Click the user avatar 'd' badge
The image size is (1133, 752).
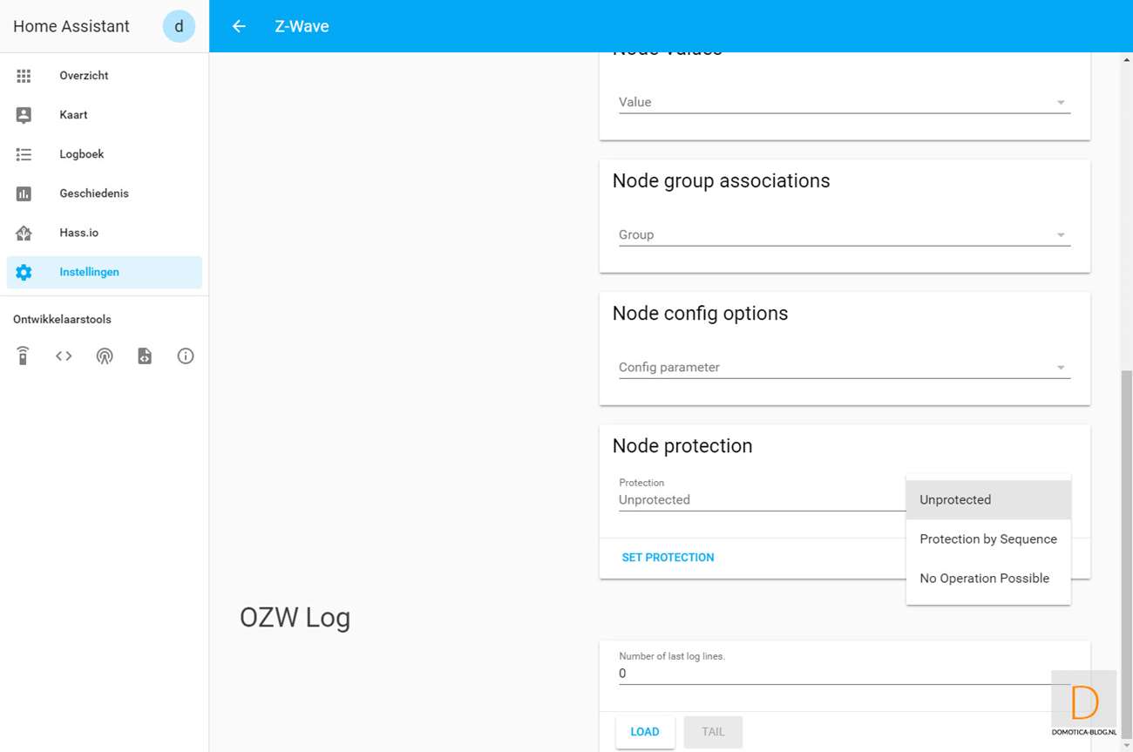click(179, 26)
